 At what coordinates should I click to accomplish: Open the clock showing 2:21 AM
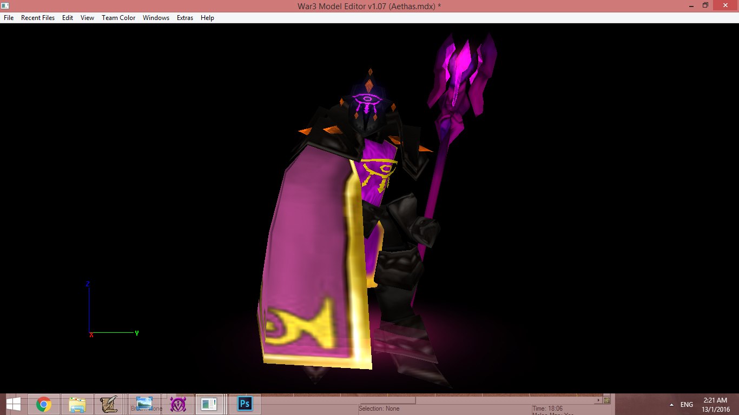[716, 405]
